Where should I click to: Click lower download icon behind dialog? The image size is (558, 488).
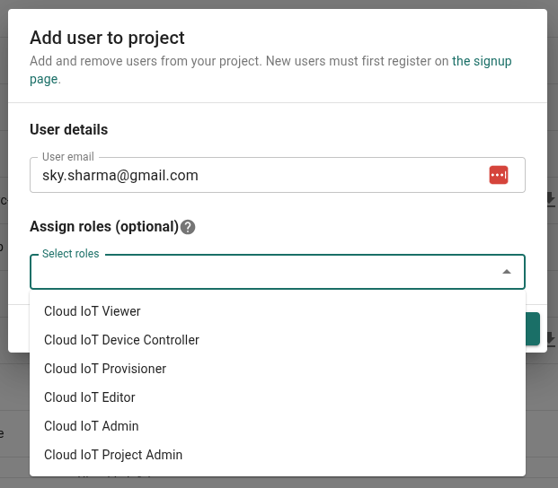[x=551, y=339]
